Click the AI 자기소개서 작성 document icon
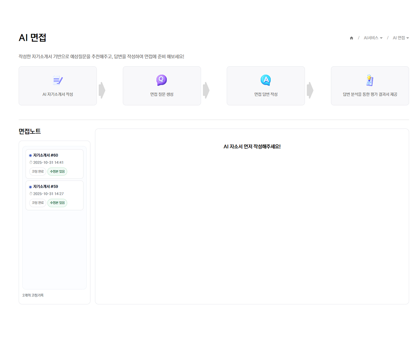Image resolution: width=420 pixels, height=340 pixels. pos(58,80)
